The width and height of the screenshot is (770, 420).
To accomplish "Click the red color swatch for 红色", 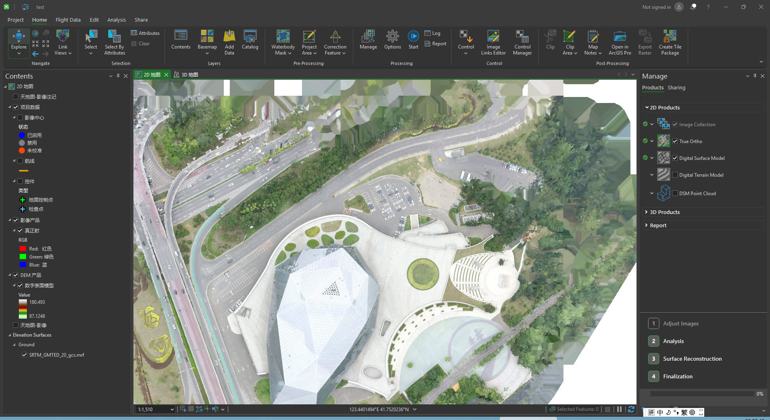I will [23, 248].
